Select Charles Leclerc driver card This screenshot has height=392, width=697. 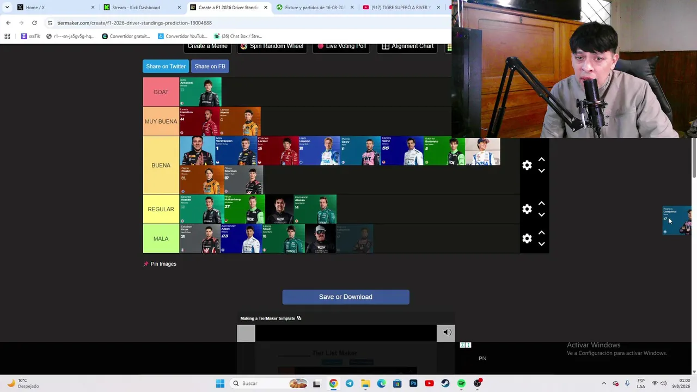click(x=278, y=151)
